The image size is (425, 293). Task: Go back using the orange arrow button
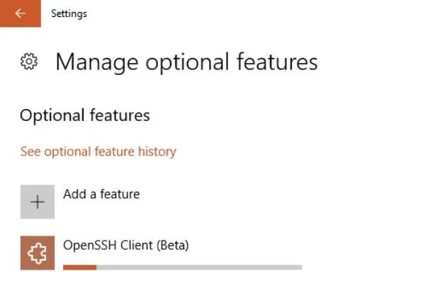(x=21, y=13)
